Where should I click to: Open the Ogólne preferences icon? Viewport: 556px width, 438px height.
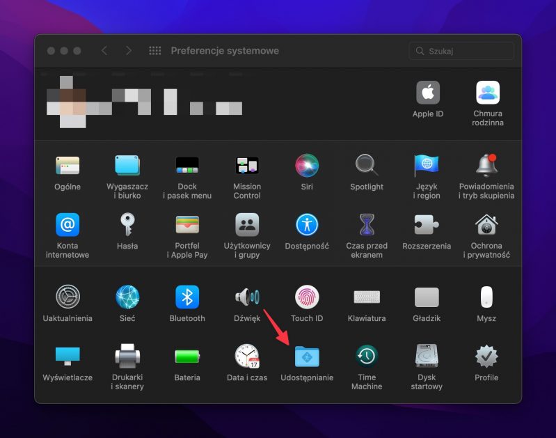click(x=67, y=166)
